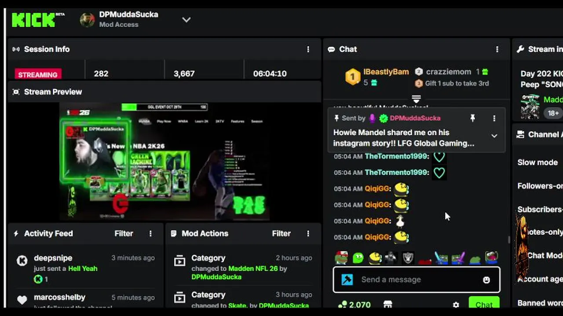Open crazziemom's profile in the leaderboard
The image size is (563, 316).
(x=449, y=72)
